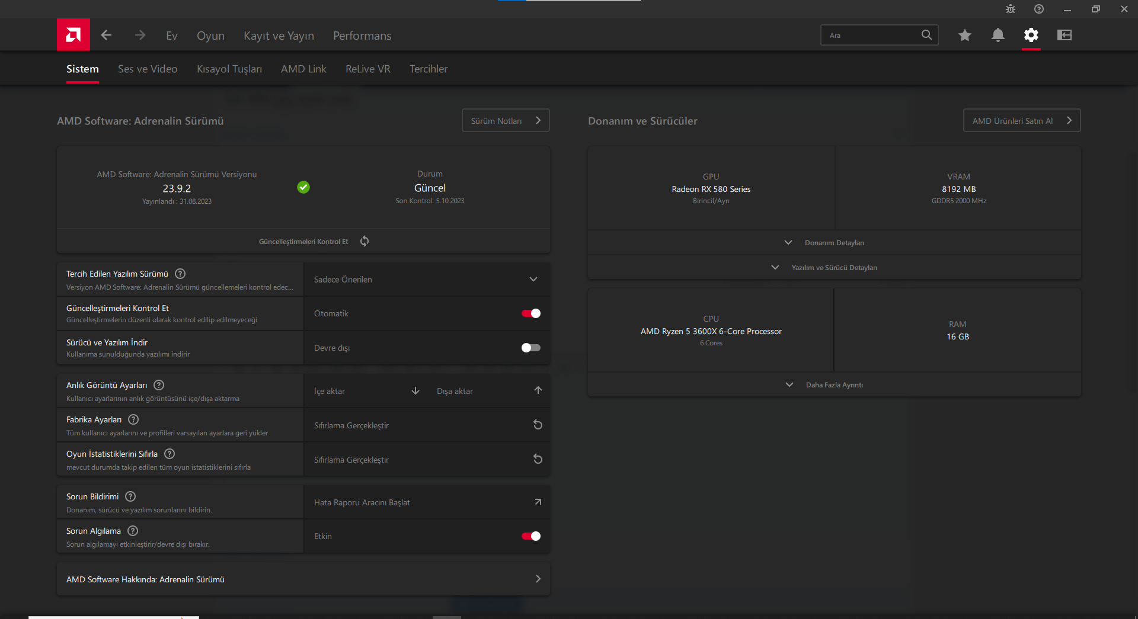This screenshot has width=1138, height=619.
Task: Go back with the left arrow icon
Action: (x=107, y=36)
